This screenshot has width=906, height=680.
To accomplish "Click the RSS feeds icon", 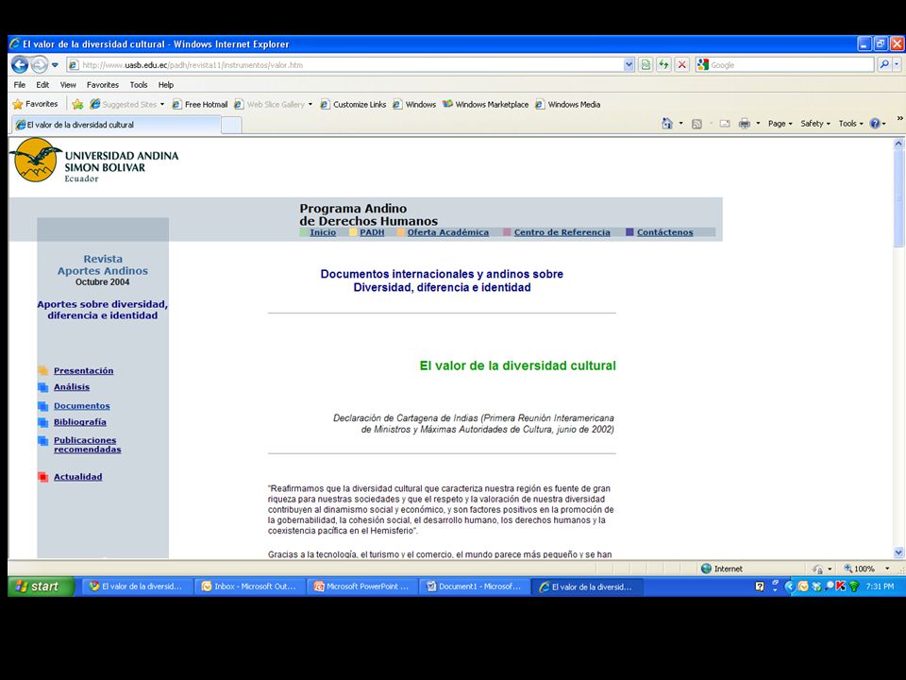I will coord(696,124).
